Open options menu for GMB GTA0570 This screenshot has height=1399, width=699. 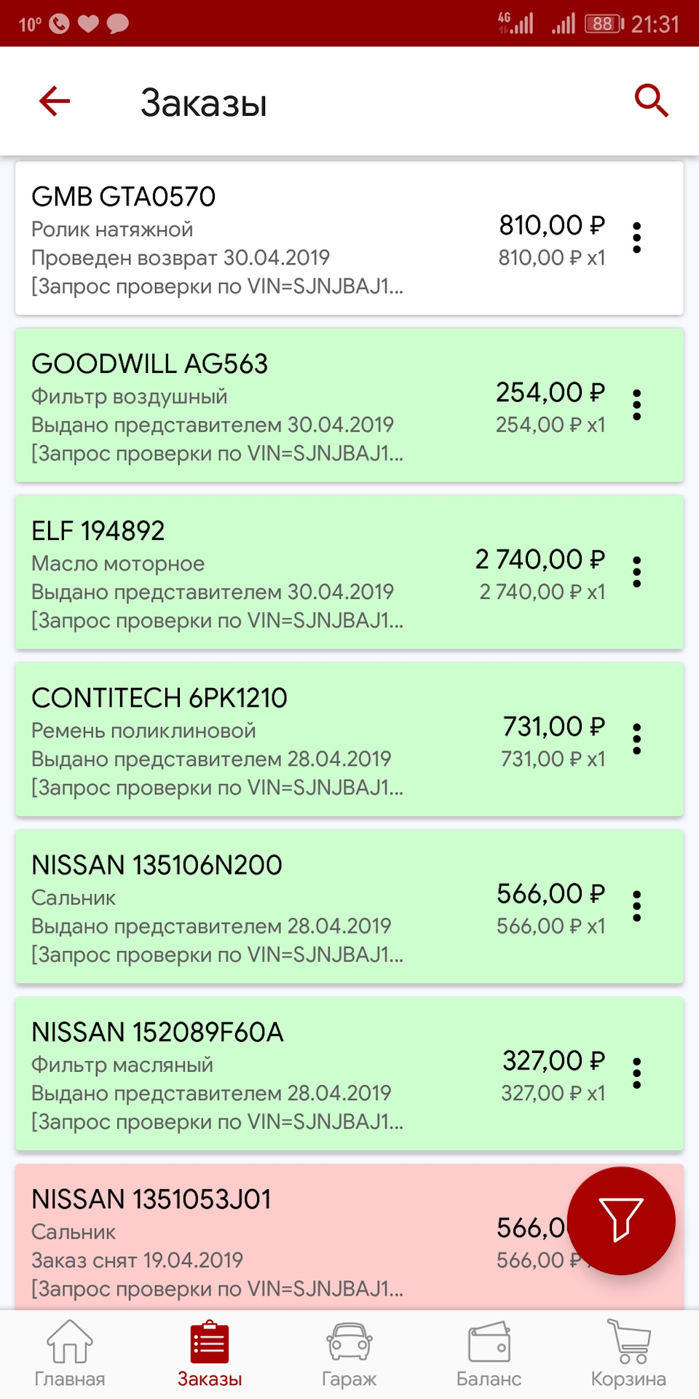(x=637, y=238)
